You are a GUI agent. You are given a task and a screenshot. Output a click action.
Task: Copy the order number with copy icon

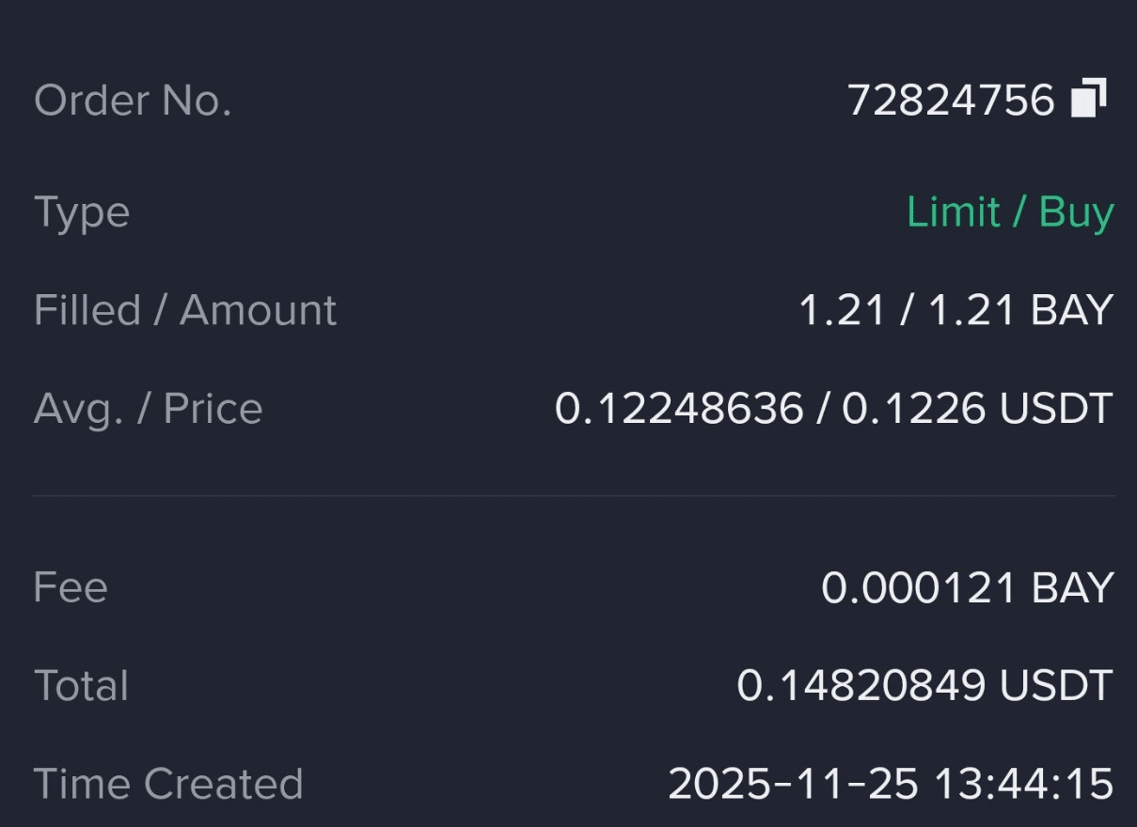coord(1088,99)
